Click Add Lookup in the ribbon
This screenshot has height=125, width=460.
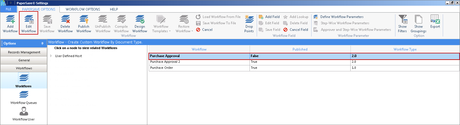[295, 17]
